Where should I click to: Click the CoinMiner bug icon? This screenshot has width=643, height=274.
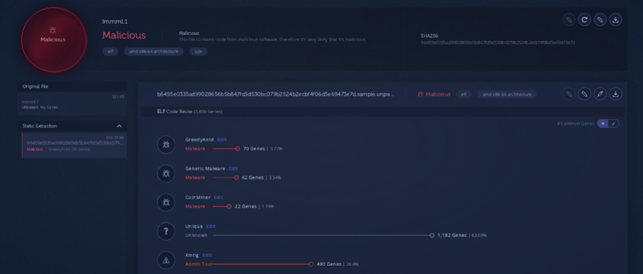tap(166, 202)
